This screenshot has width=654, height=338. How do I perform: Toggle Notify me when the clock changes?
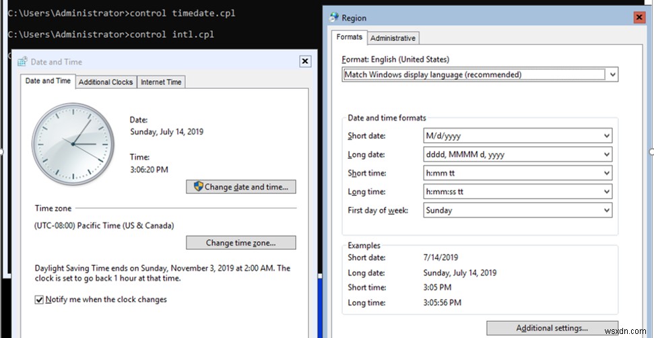pos(39,300)
